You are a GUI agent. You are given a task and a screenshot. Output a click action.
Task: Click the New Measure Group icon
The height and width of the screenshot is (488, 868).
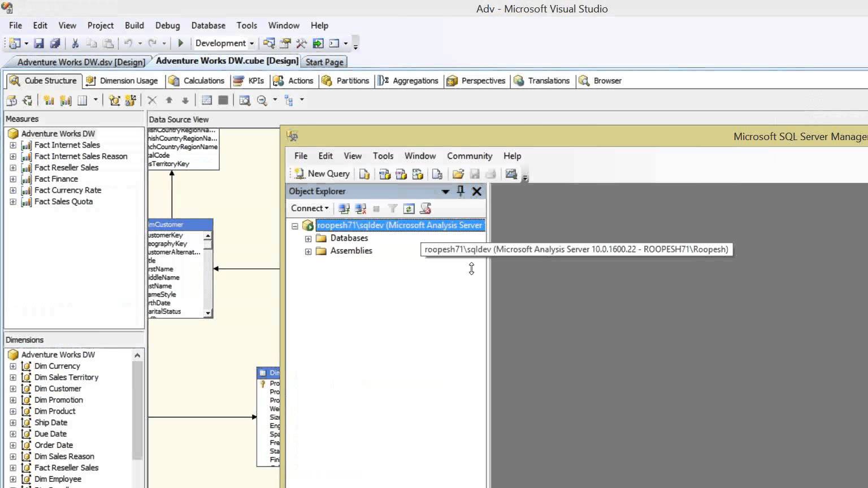pos(66,100)
